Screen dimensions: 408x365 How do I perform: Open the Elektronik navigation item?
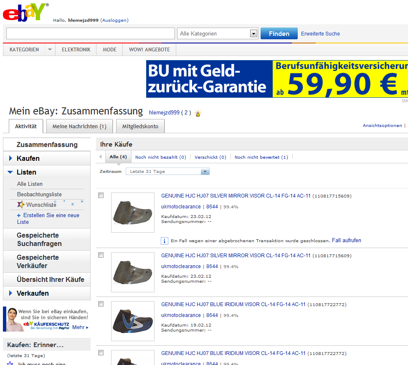[x=76, y=49]
